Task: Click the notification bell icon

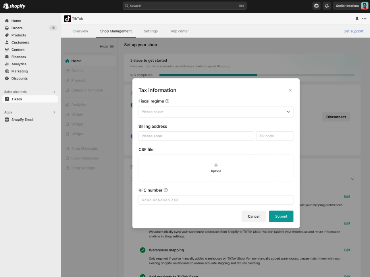Action: (x=327, y=6)
